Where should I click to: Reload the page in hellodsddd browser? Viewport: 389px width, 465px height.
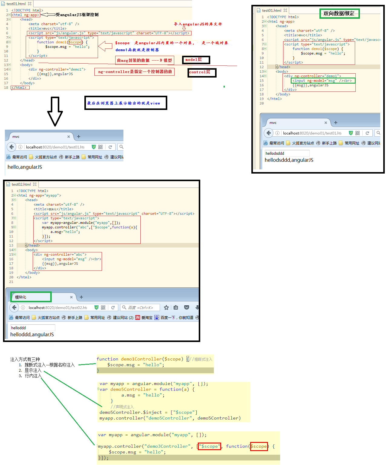pyautogui.click(x=368, y=133)
